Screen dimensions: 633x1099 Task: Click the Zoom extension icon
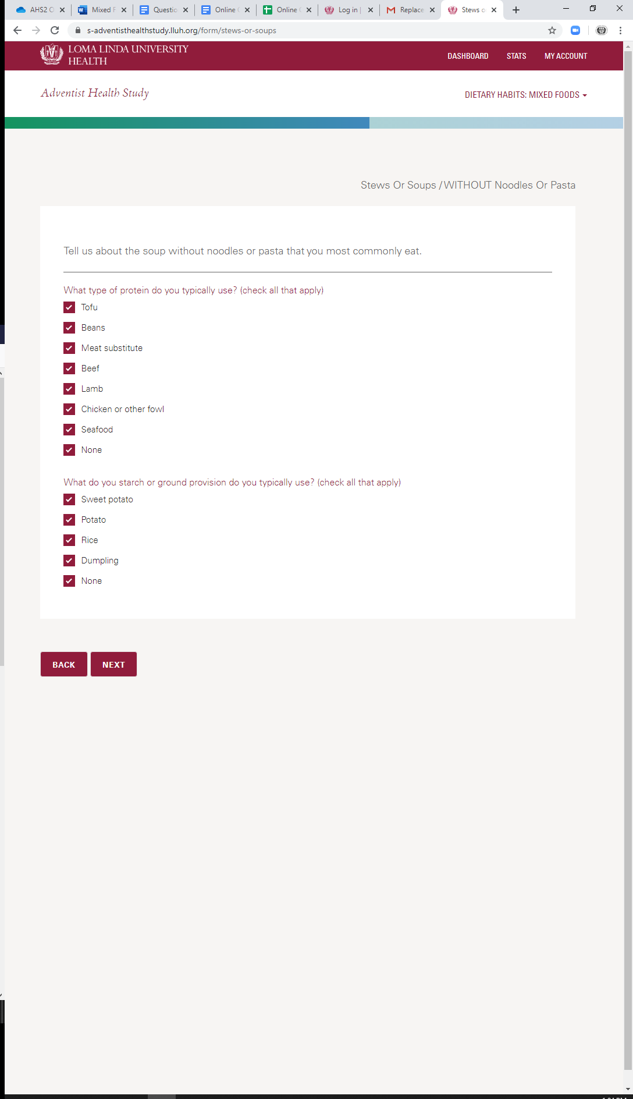(x=575, y=30)
